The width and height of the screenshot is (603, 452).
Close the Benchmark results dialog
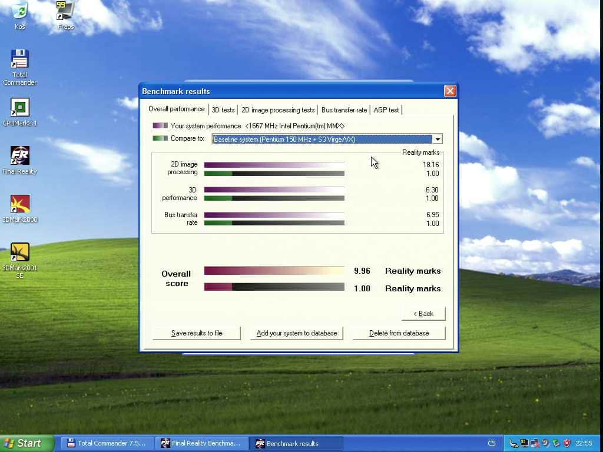coord(449,91)
